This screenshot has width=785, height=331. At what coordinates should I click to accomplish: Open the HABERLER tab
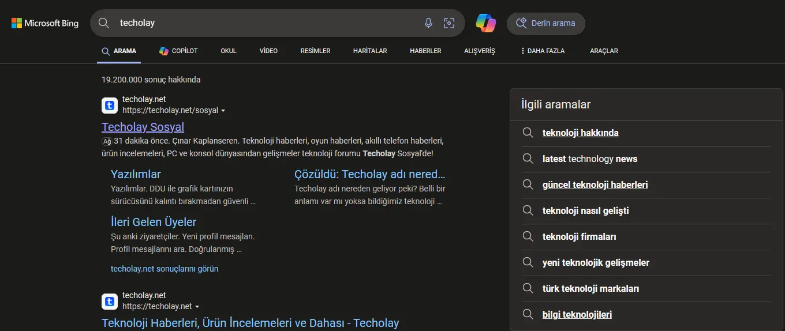[x=425, y=51]
